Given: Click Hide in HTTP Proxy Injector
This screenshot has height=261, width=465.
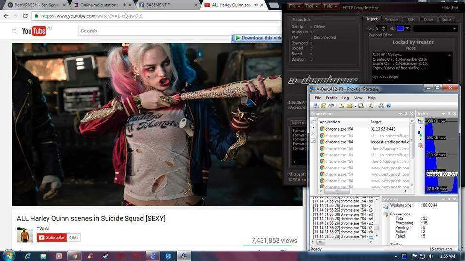Looking at the screenshot, I should tap(446, 8).
